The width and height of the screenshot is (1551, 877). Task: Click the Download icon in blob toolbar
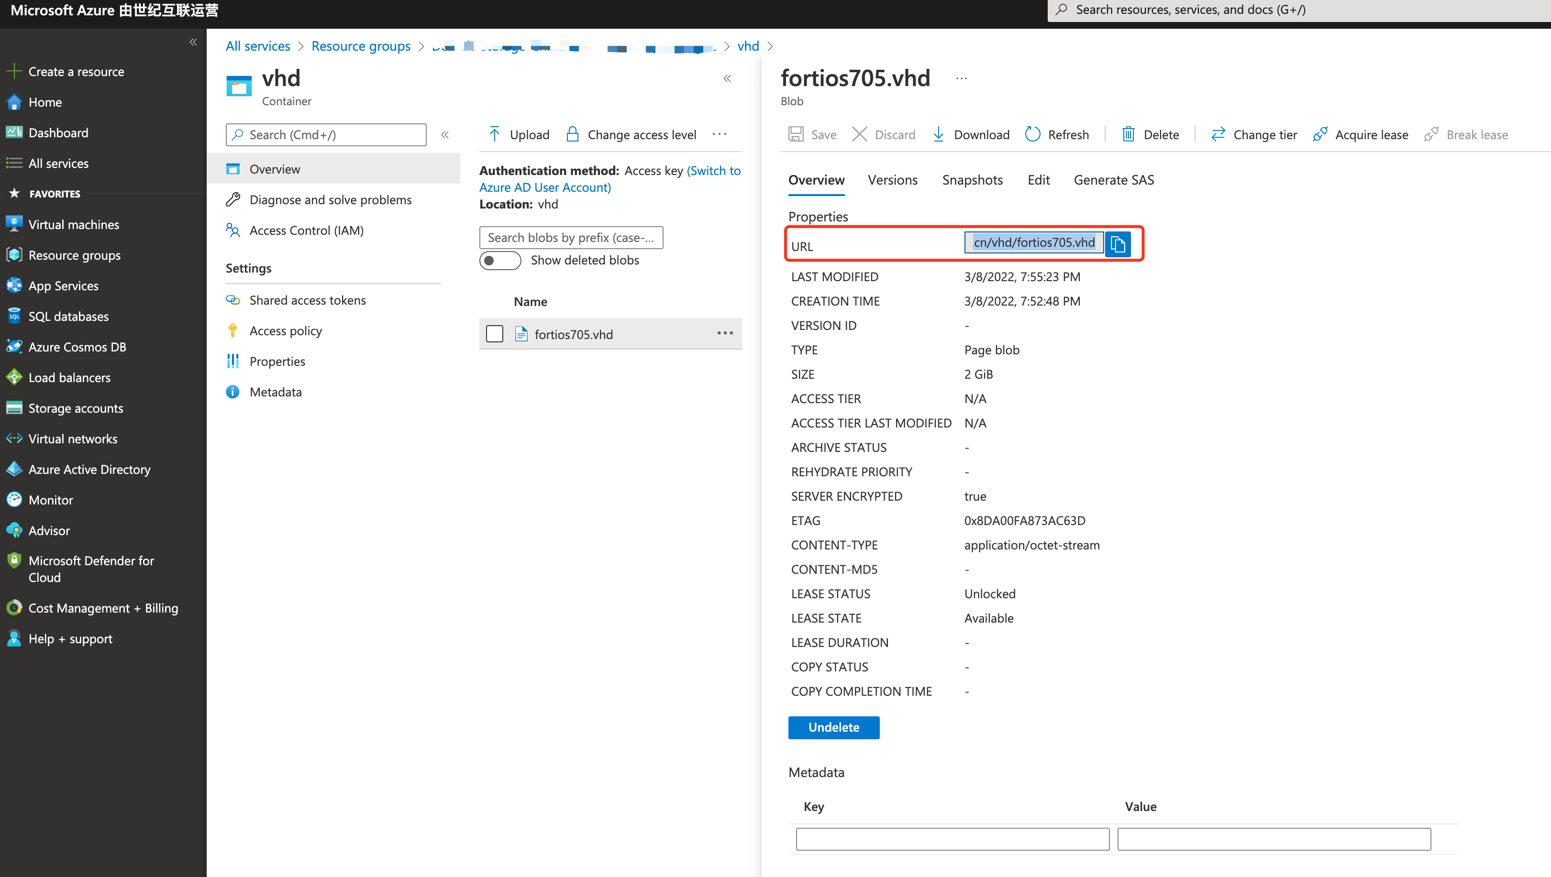pos(938,134)
